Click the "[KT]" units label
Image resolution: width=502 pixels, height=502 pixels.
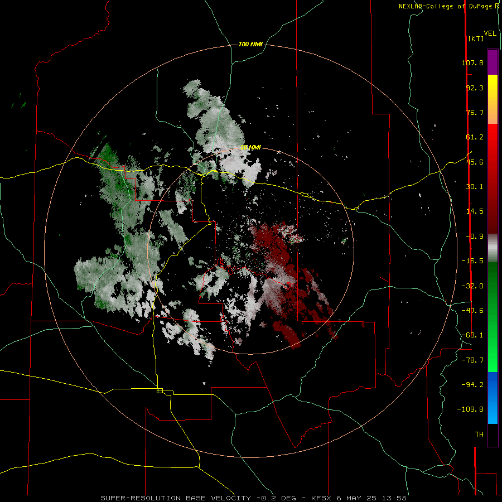(476, 38)
